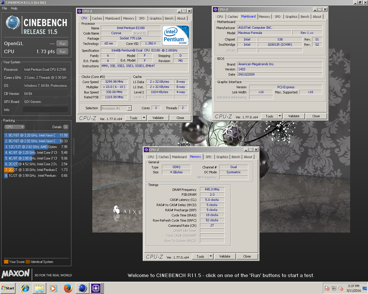Switch to SPD tab in Mainboard window
This screenshot has width=368, height=294.
pyautogui.click(x=278, y=17)
